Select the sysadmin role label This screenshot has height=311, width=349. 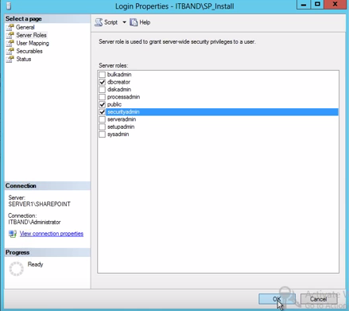118,134
